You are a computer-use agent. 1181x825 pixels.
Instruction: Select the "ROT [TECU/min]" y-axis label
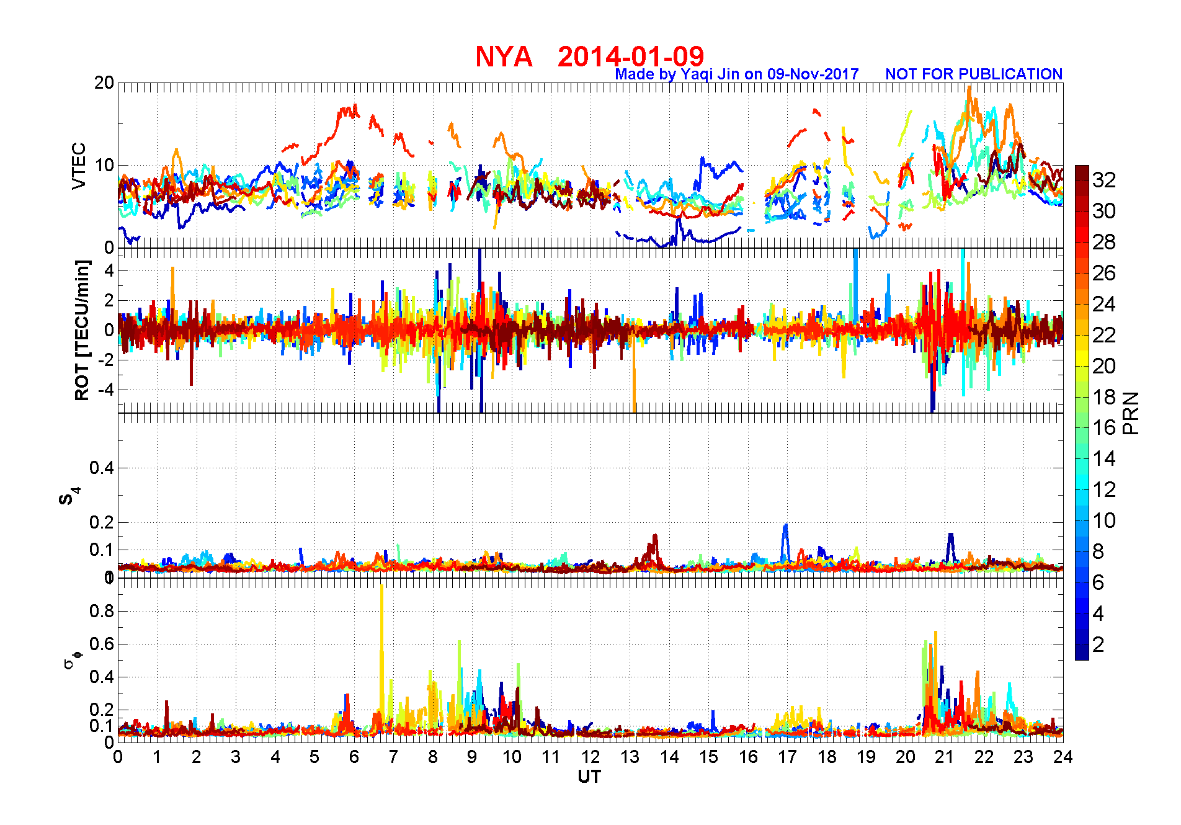tap(82, 330)
